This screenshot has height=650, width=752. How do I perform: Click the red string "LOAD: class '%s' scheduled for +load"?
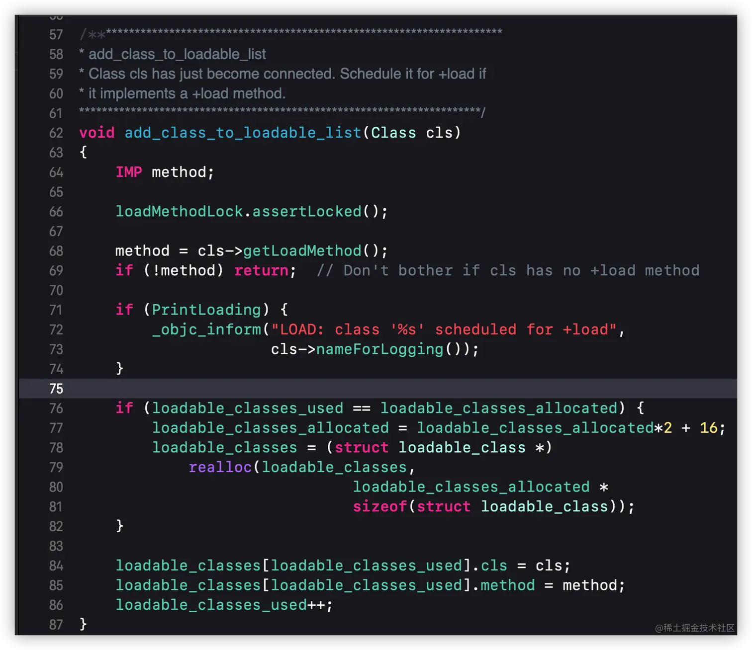click(x=444, y=329)
